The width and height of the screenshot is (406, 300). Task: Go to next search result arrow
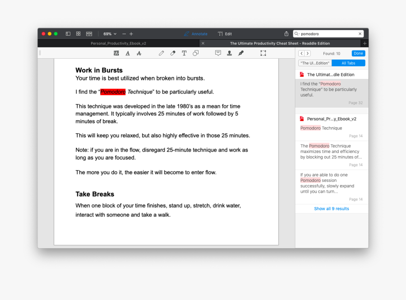click(x=308, y=53)
